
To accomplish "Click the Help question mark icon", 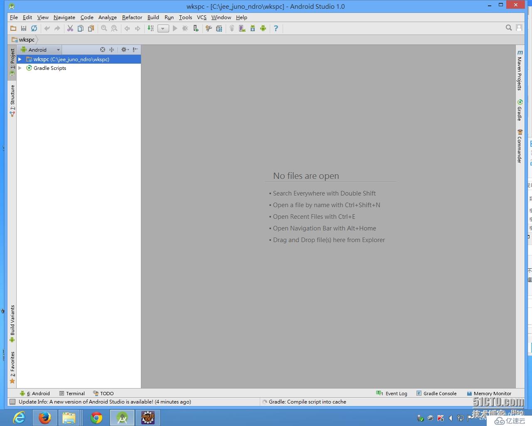I will [x=276, y=28].
